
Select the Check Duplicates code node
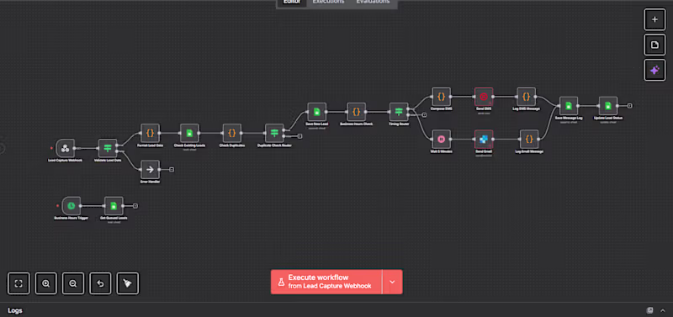(232, 133)
